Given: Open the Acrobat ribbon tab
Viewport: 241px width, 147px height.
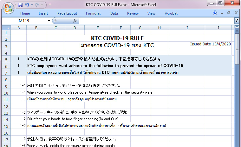Looking at the screenshot, I should [171, 13].
